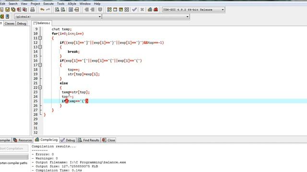The height and width of the screenshot is (172, 307).
Task: Open the Find Results bottom tab
Action: [x=88, y=140]
